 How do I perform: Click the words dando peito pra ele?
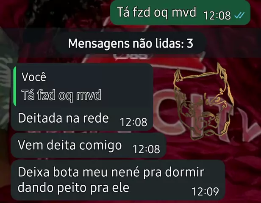tap(73, 188)
